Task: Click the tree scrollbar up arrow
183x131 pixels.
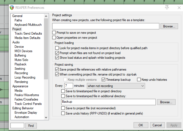Action: point(46,16)
